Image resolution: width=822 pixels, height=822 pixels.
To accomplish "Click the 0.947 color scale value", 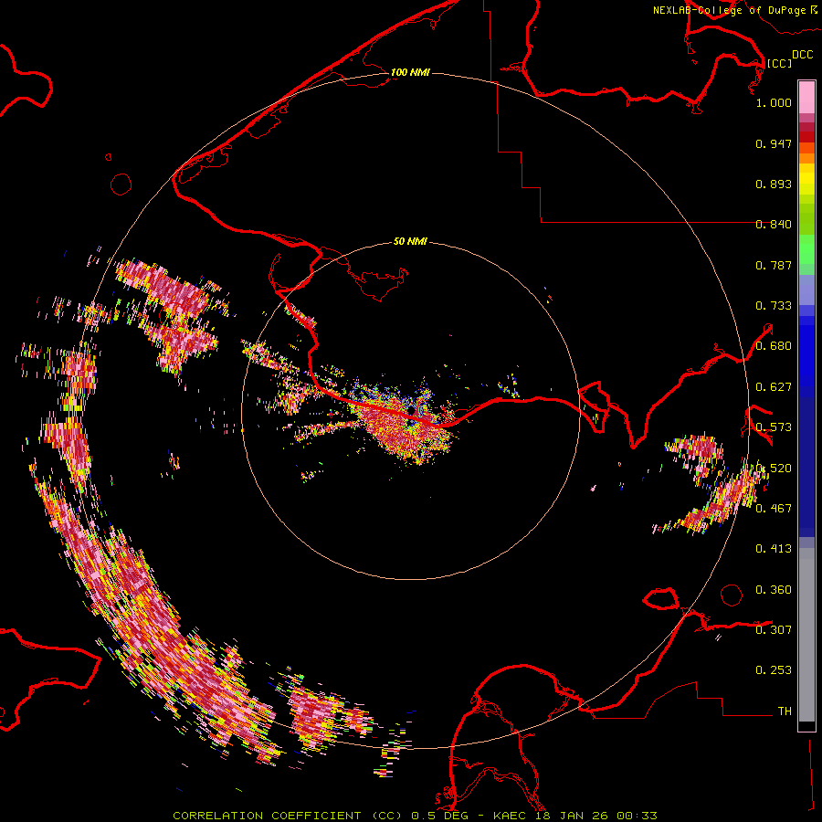I will pyautogui.click(x=774, y=143).
